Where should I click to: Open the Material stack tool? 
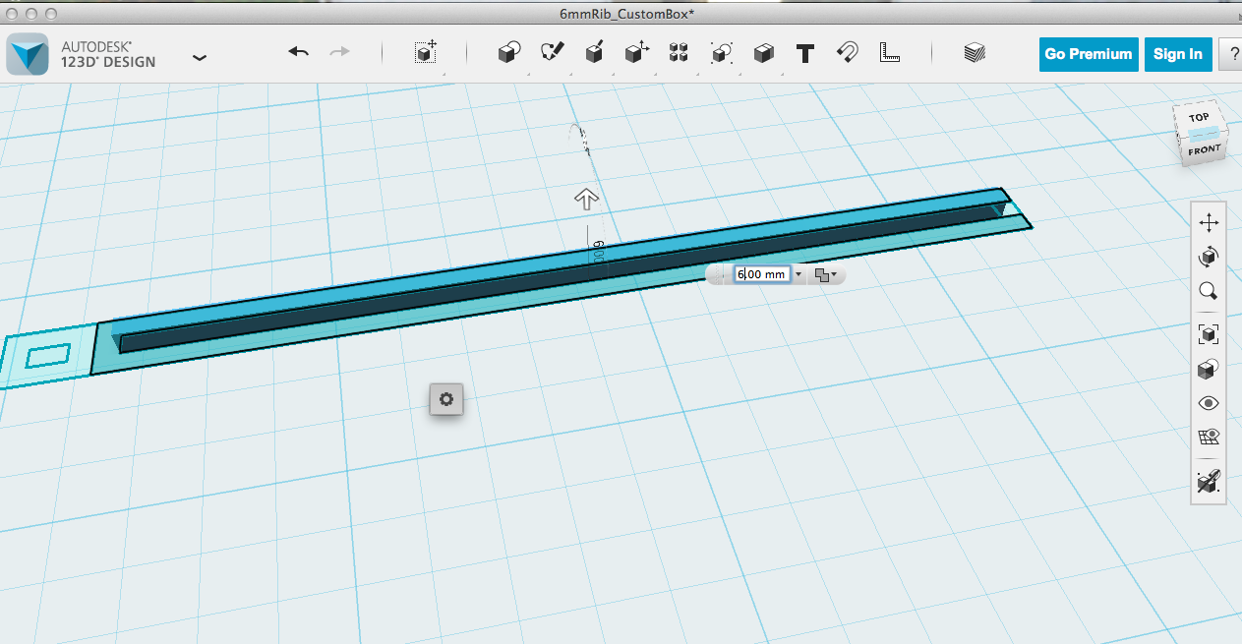point(975,53)
